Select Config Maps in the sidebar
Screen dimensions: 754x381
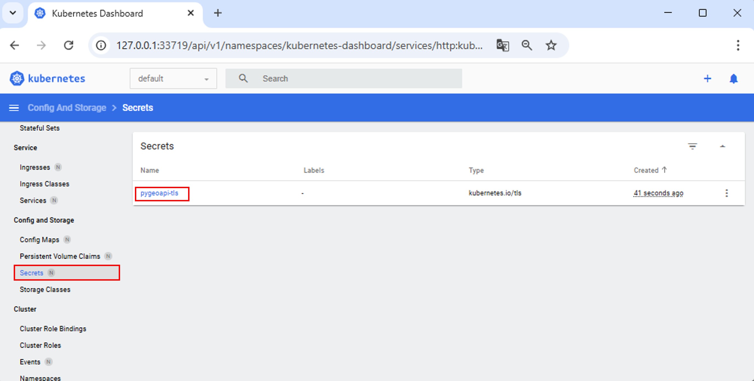pyautogui.click(x=39, y=239)
